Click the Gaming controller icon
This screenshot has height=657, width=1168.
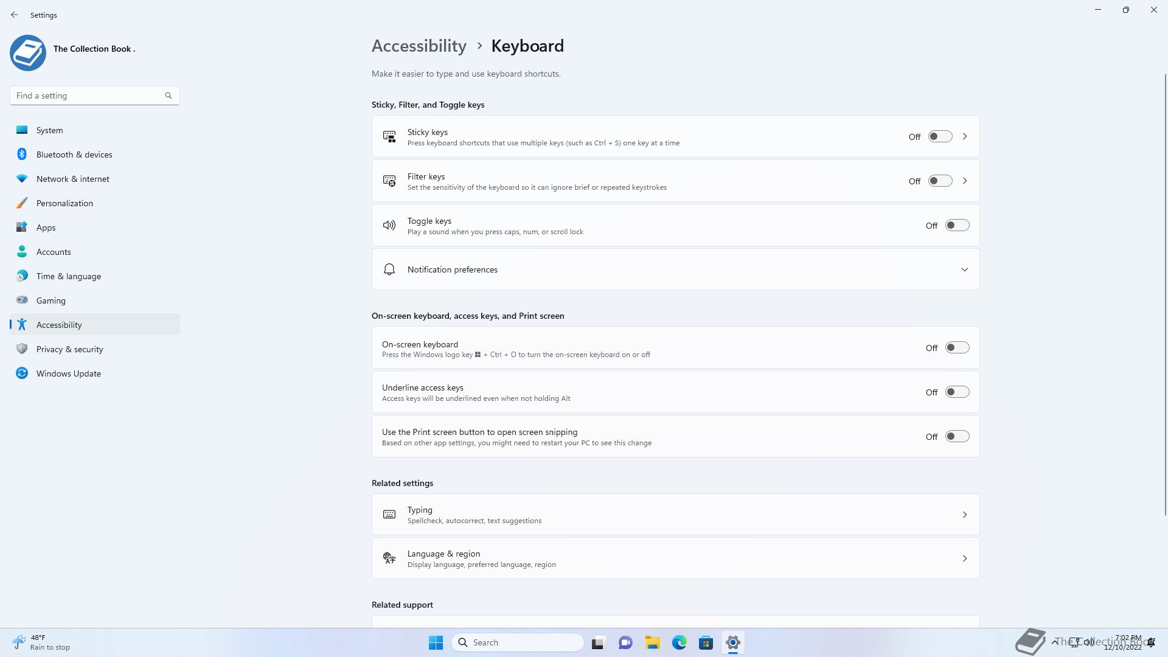tap(22, 299)
